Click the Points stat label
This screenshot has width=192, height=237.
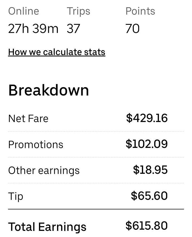pos(140,11)
